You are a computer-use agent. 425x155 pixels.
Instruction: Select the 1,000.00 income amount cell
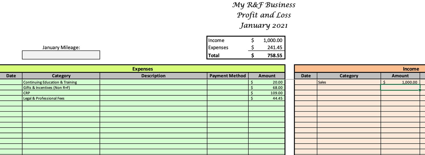pos(400,82)
